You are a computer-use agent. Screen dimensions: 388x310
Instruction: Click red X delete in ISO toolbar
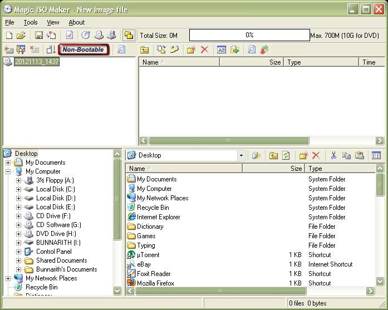204,50
